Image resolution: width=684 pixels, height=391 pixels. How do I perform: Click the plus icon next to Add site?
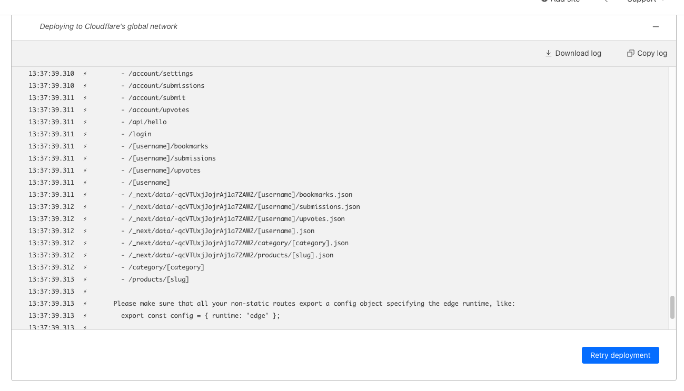[x=544, y=2]
